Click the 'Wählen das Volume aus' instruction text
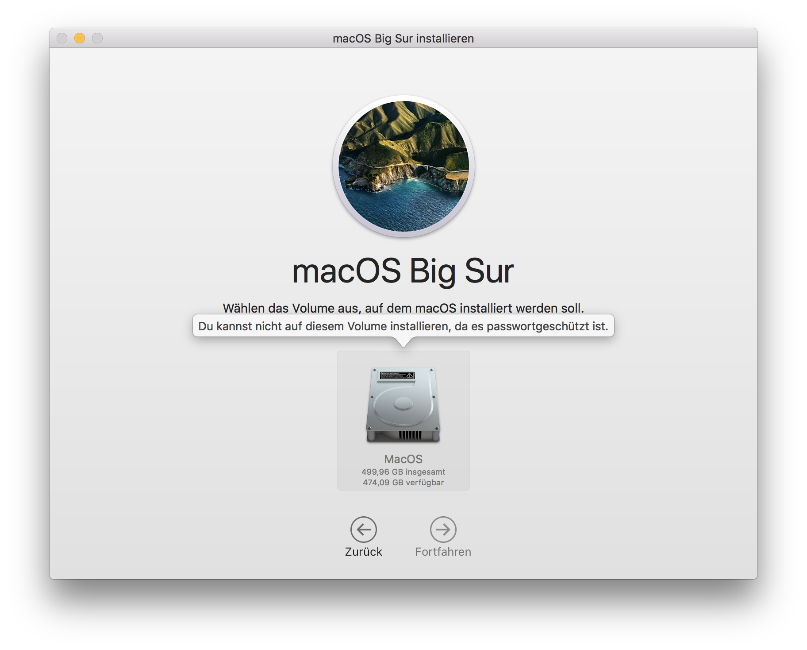 pos(403,308)
